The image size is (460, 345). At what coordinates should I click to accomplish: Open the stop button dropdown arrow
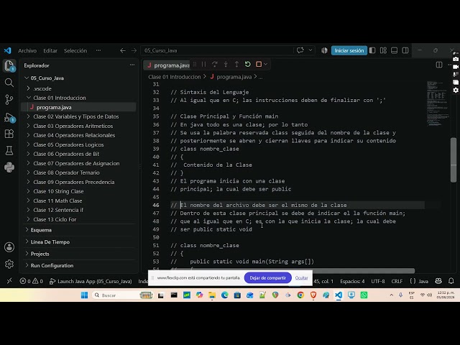coord(265,64)
